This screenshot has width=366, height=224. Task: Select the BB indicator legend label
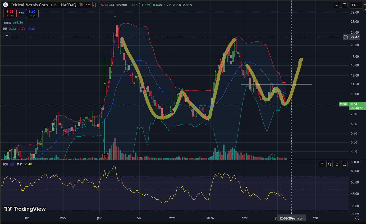[5, 29]
